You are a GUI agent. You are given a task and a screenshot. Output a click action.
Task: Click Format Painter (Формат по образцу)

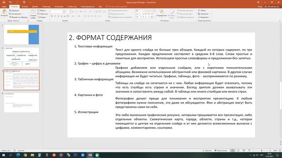(18, 17)
